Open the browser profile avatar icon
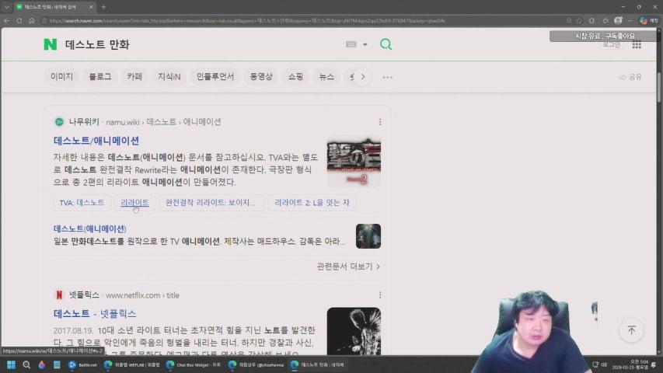The width and height of the screenshot is (663, 373). [618, 20]
